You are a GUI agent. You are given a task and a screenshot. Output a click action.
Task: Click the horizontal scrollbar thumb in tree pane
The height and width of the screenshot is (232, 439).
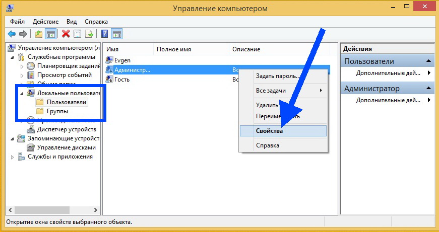42,210
